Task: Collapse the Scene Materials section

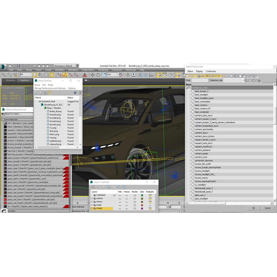Action: click(3, 120)
